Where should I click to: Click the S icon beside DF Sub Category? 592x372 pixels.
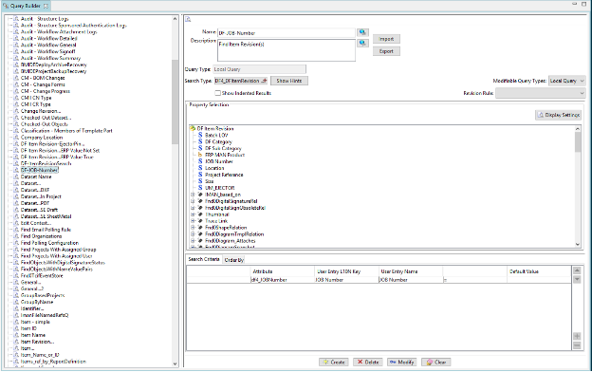[x=200, y=148]
